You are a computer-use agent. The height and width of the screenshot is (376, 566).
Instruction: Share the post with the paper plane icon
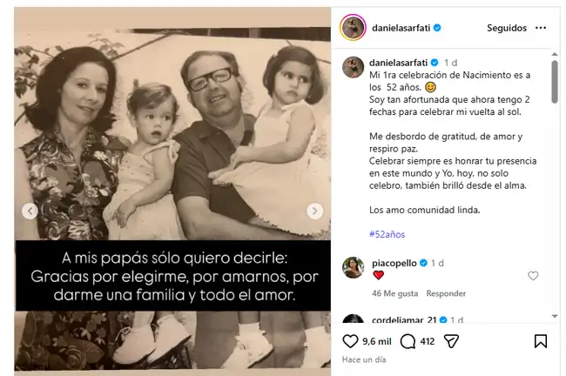click(451, 341)
